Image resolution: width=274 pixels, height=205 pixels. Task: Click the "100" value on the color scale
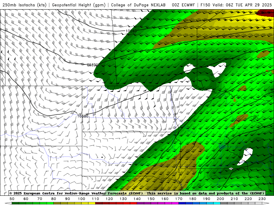(x=82, y=199)
